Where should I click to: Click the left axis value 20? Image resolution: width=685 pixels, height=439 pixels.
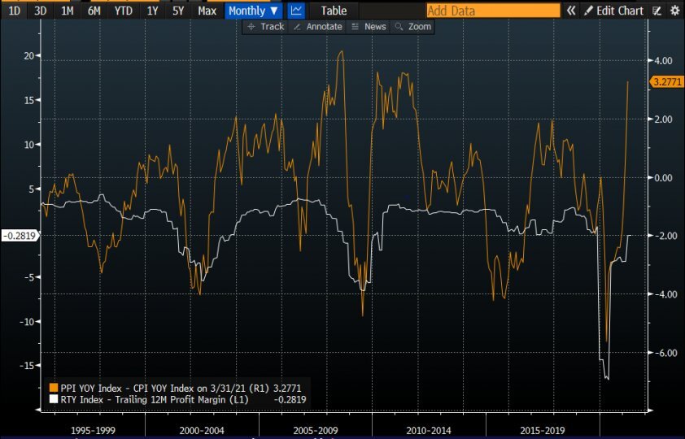pyautogui.click(x=28, y=56)
